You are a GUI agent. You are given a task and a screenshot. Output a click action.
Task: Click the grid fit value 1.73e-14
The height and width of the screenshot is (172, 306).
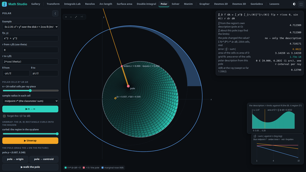[295, 57]
